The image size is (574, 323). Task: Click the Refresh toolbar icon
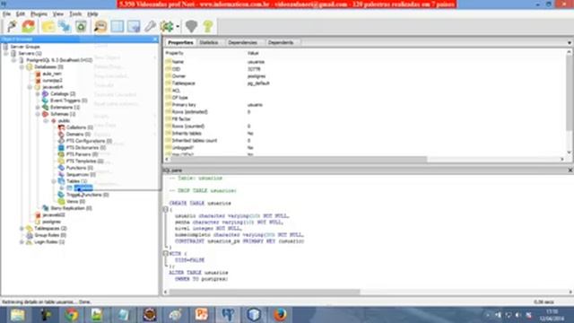[x=28, y=26]
